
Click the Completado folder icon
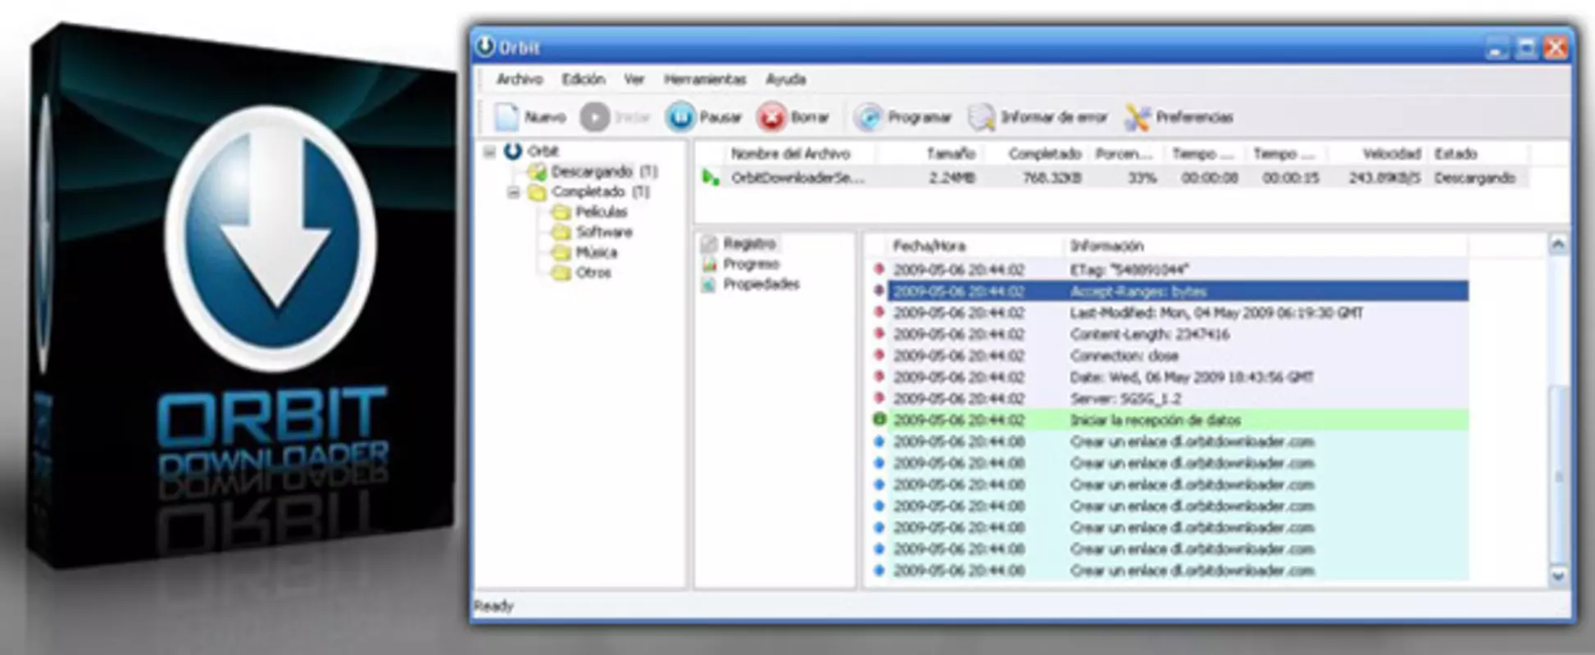[537, 192]
